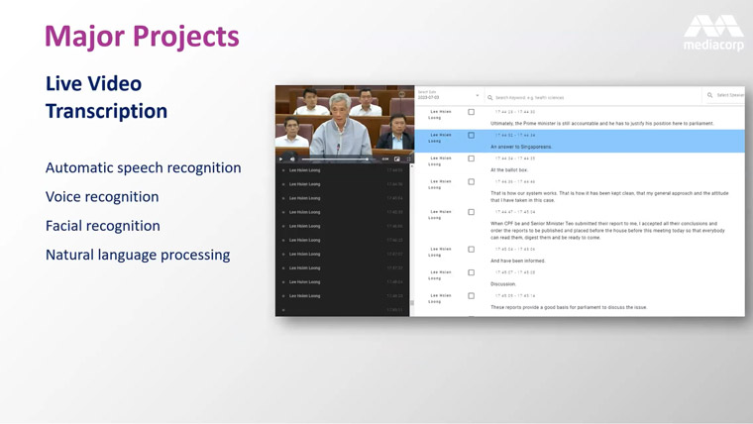Click speaker label beside 'At the ballot box'
The height and width of the screenshot is (424, 753).
tap(440, 160)
